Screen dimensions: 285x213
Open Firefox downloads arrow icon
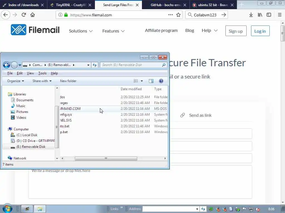251,15
